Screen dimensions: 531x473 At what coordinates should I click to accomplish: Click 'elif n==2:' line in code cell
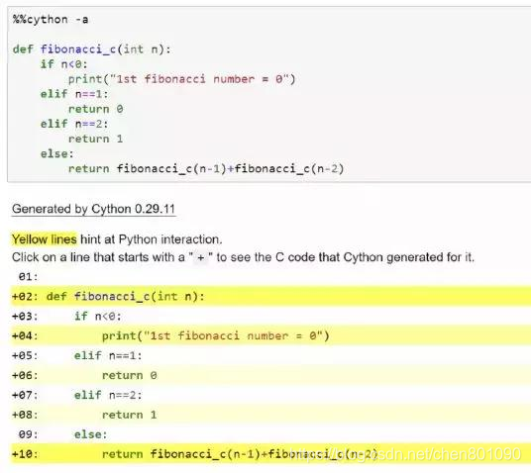coord(74,124)
